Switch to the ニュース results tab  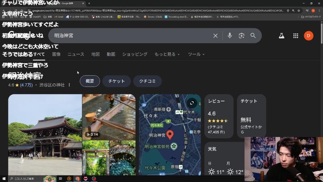tap(76, 54)
